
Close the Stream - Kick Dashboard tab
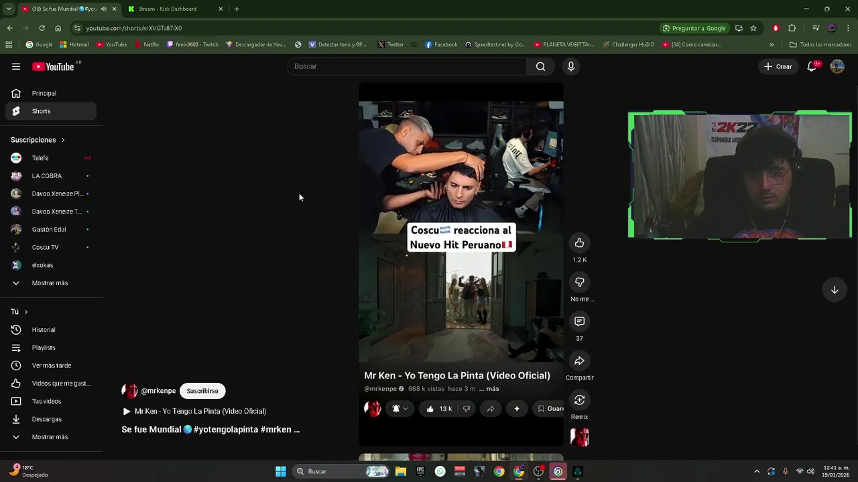point(221,9)
